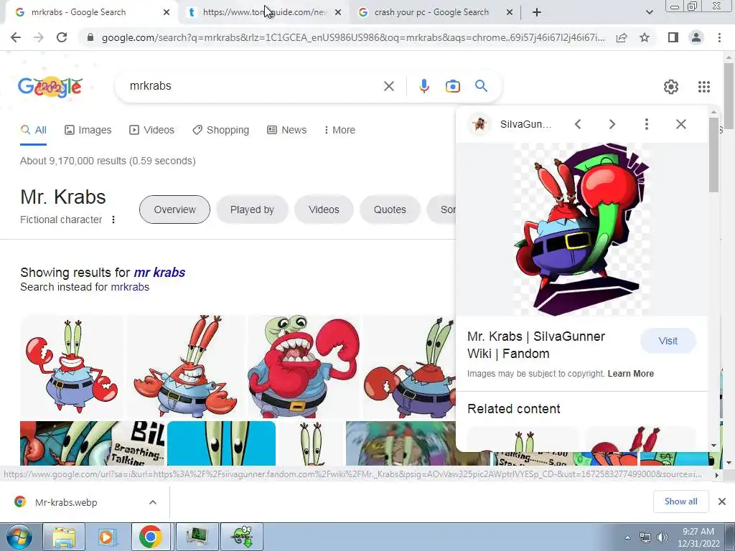Select the Shopping search tab
735x551 pixels.
220,130
